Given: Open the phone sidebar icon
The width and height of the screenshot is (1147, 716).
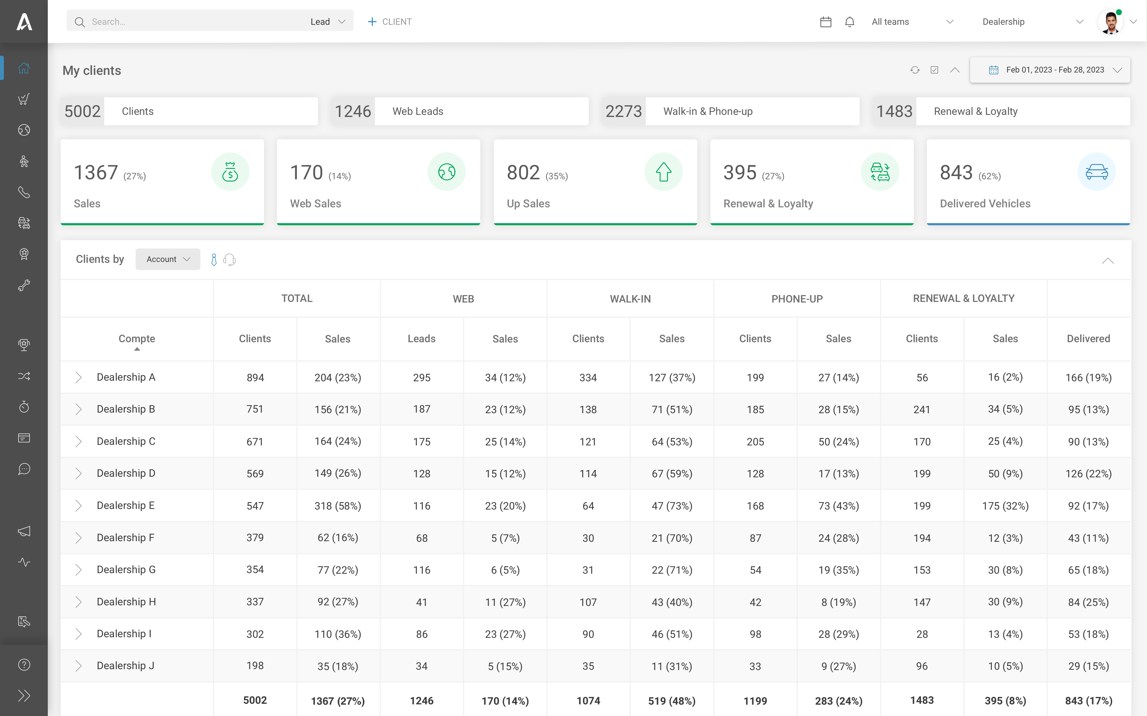Looking at the screenshot, I should 24,192.
